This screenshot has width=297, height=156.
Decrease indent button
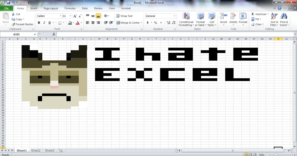[106, 23]
